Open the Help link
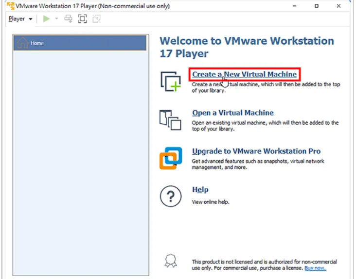The width and height of the screenshot is (356, 279). point(200,190)
